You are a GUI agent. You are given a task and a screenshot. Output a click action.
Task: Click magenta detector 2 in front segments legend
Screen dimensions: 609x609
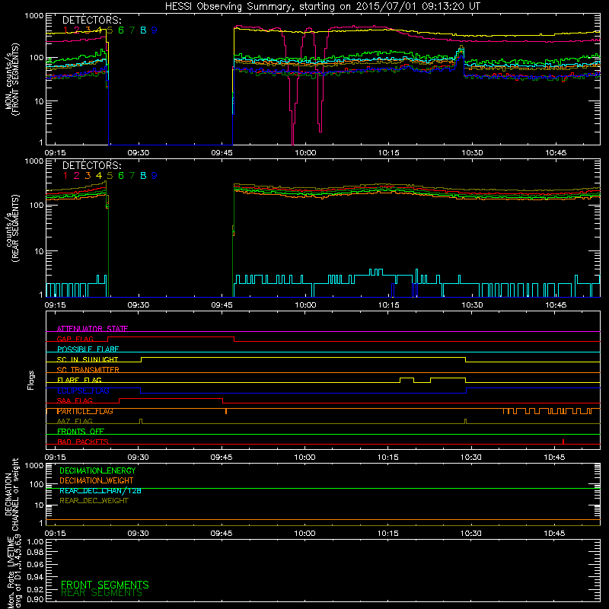77,30
